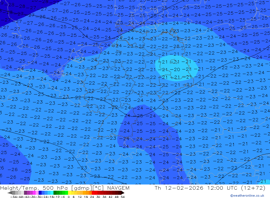
Task: Click the grey left arrow end of the legend
Action: (x=10, y=193)
